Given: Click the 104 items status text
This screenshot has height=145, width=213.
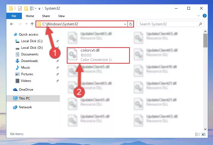Looking at the screenshot, I should 17,134.
